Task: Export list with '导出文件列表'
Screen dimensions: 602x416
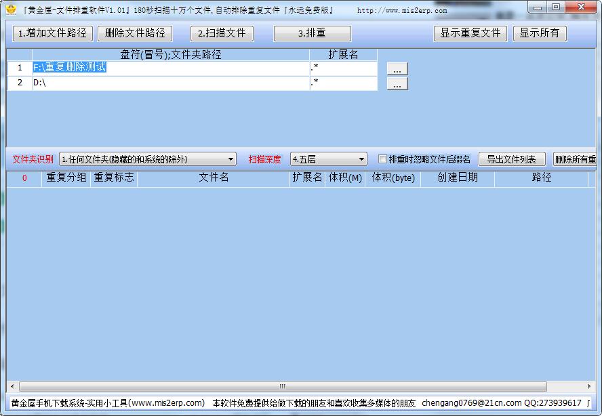Action: coord(511,159)
